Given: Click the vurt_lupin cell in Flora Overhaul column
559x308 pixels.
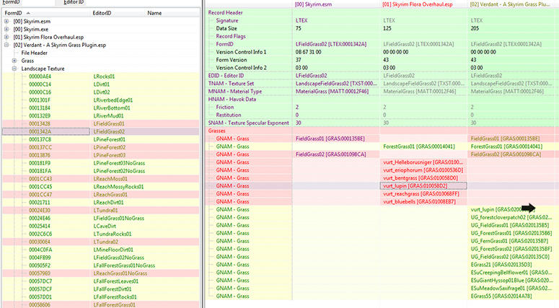Looking at the screenshot, I should point(423,185).
